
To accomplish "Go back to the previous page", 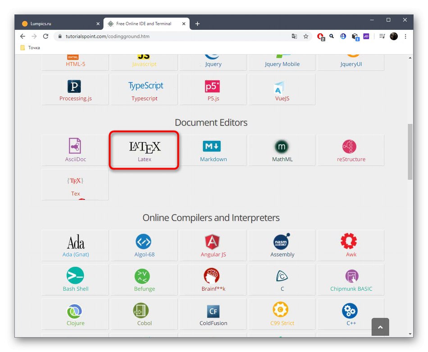I will click(x=23, y=37).
